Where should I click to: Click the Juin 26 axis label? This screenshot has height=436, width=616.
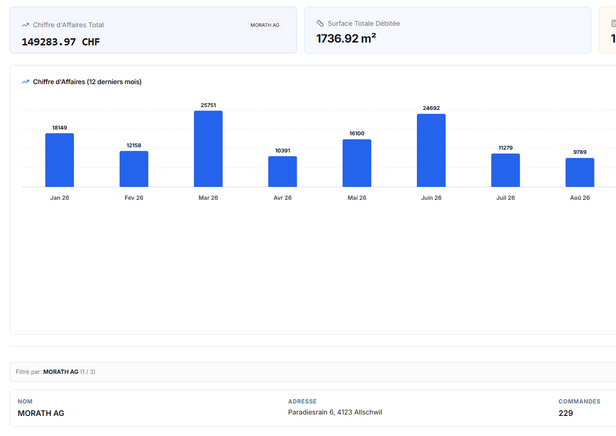click(431, 197)
